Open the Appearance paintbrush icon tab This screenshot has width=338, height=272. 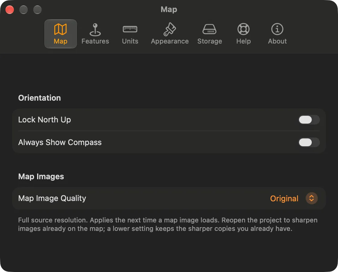(x=170, y=29)
